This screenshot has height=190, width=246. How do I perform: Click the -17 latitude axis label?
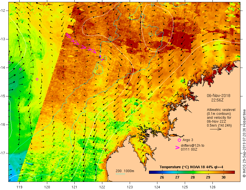tap(3, 153)
